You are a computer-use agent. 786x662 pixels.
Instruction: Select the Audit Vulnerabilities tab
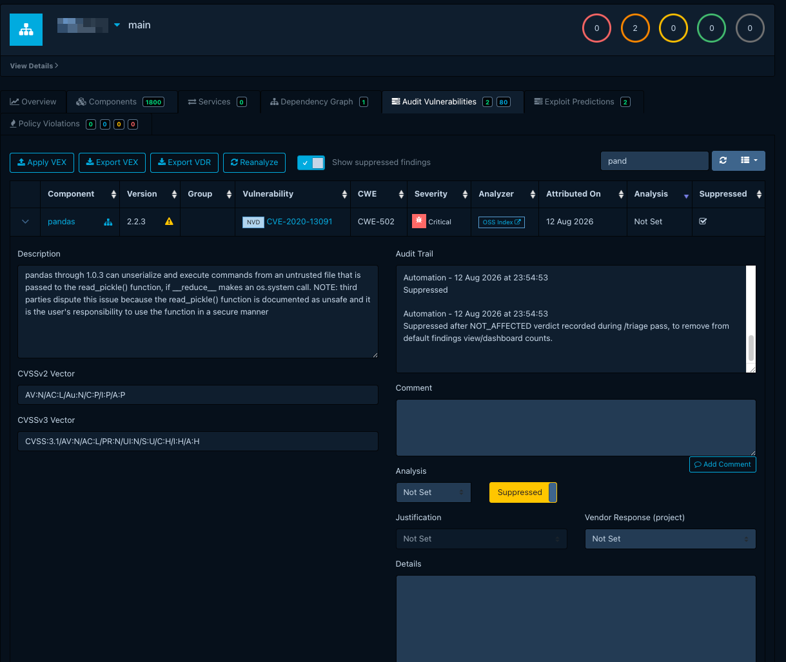pos(451,102)
